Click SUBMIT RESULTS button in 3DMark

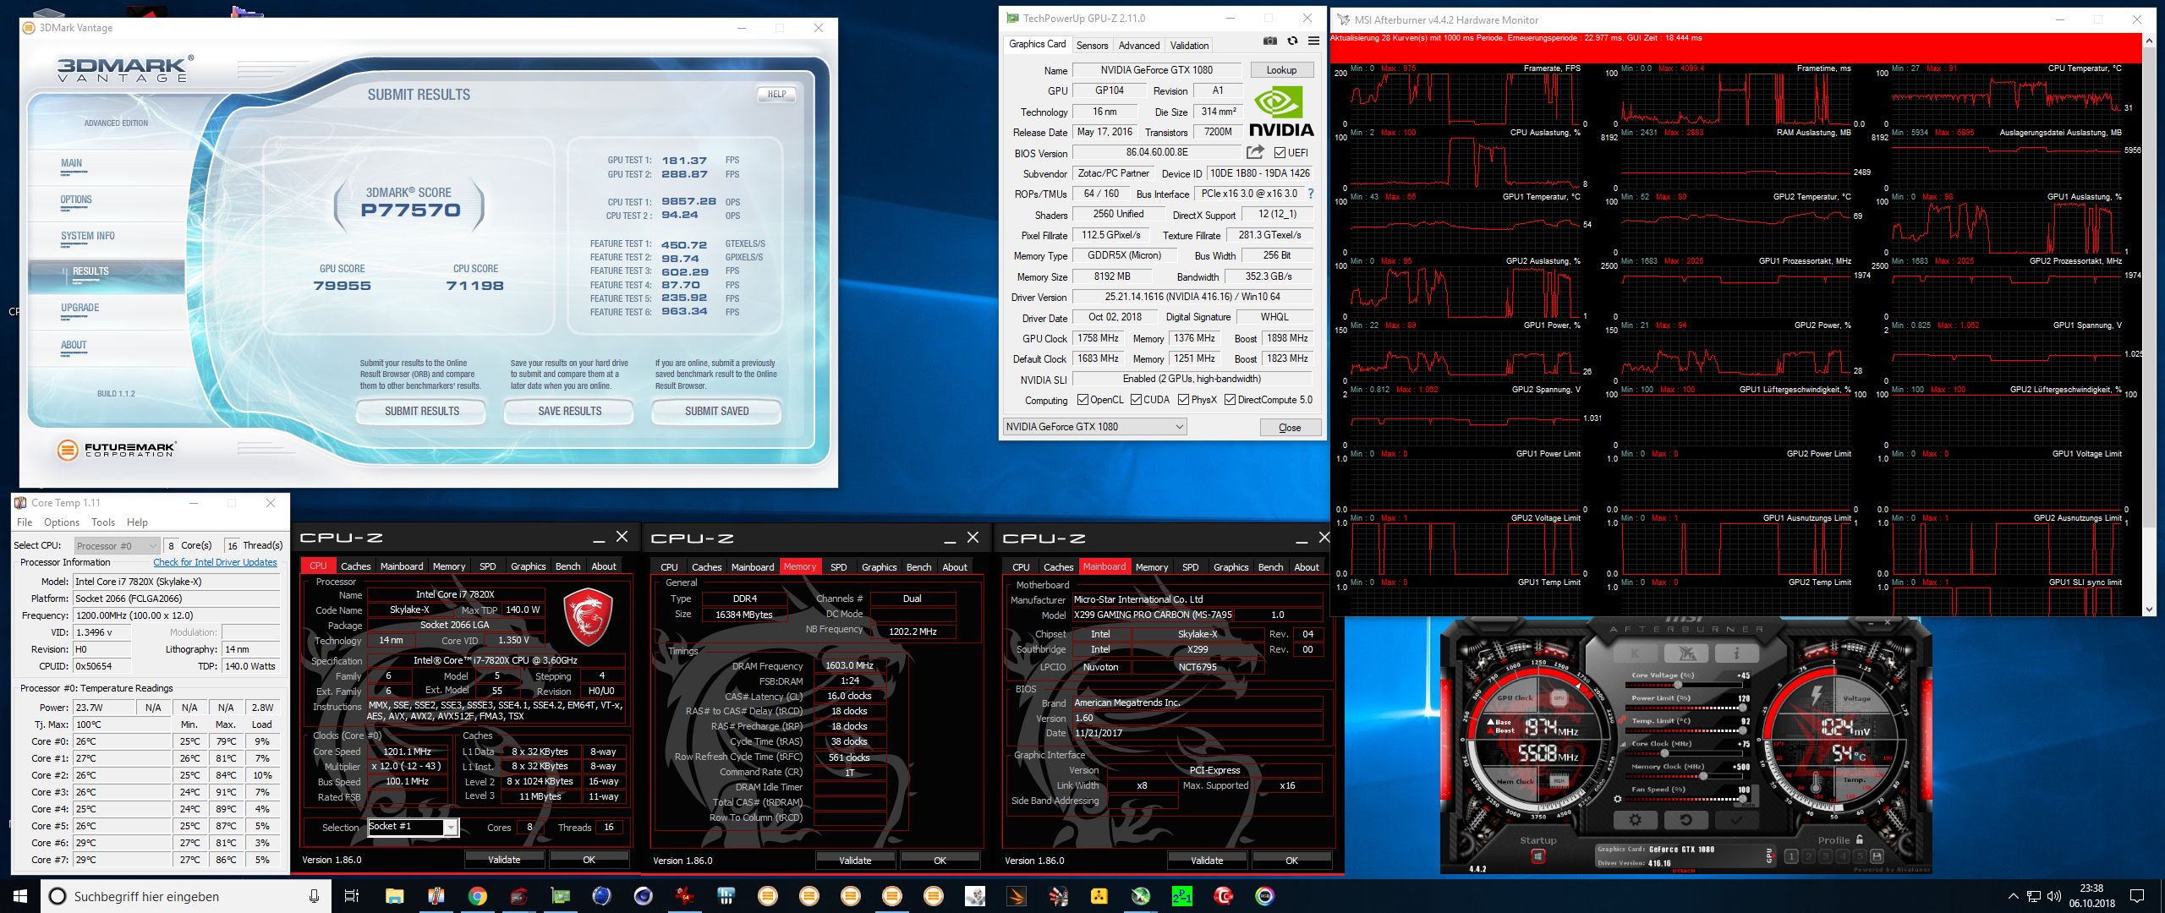[x=422, y=412]
